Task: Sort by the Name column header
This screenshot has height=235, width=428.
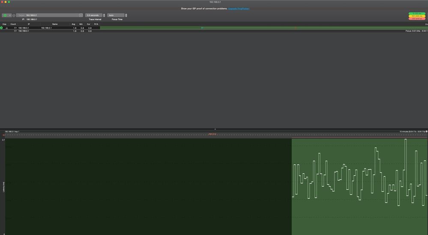Action: click(x=55, y=24)
